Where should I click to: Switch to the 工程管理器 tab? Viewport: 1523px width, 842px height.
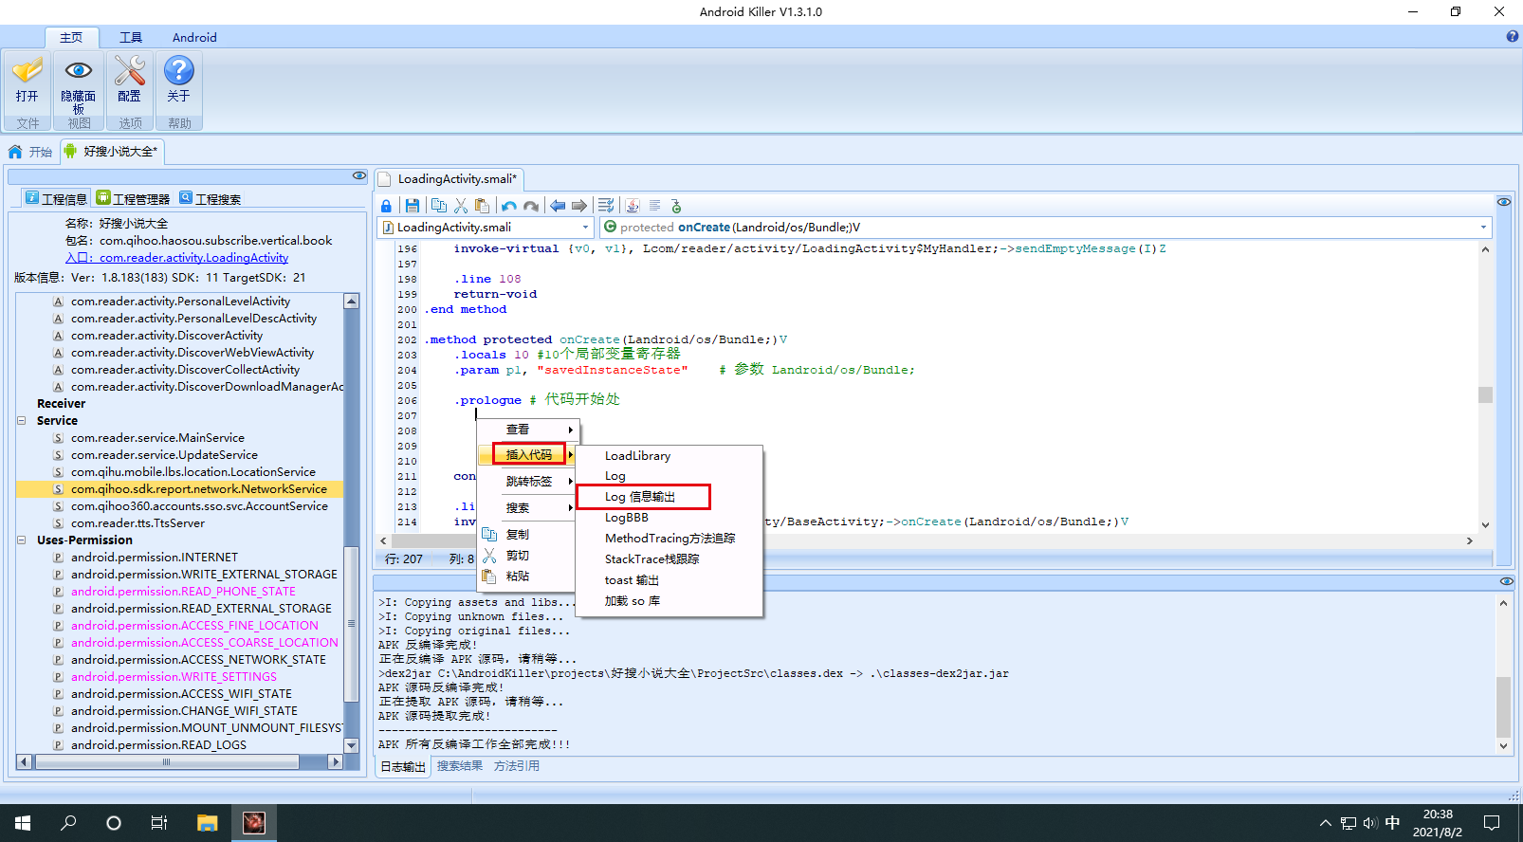(134, 198)
